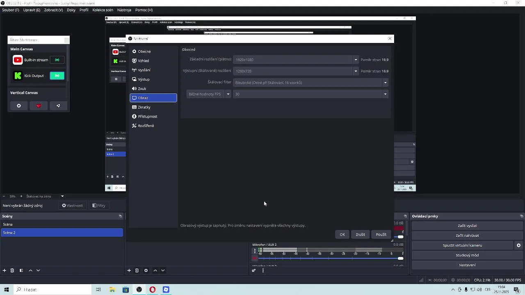The height and width of the screenshot is (295, 525).
Task: Remove source trash icon
Action: [x=137, y=270]
